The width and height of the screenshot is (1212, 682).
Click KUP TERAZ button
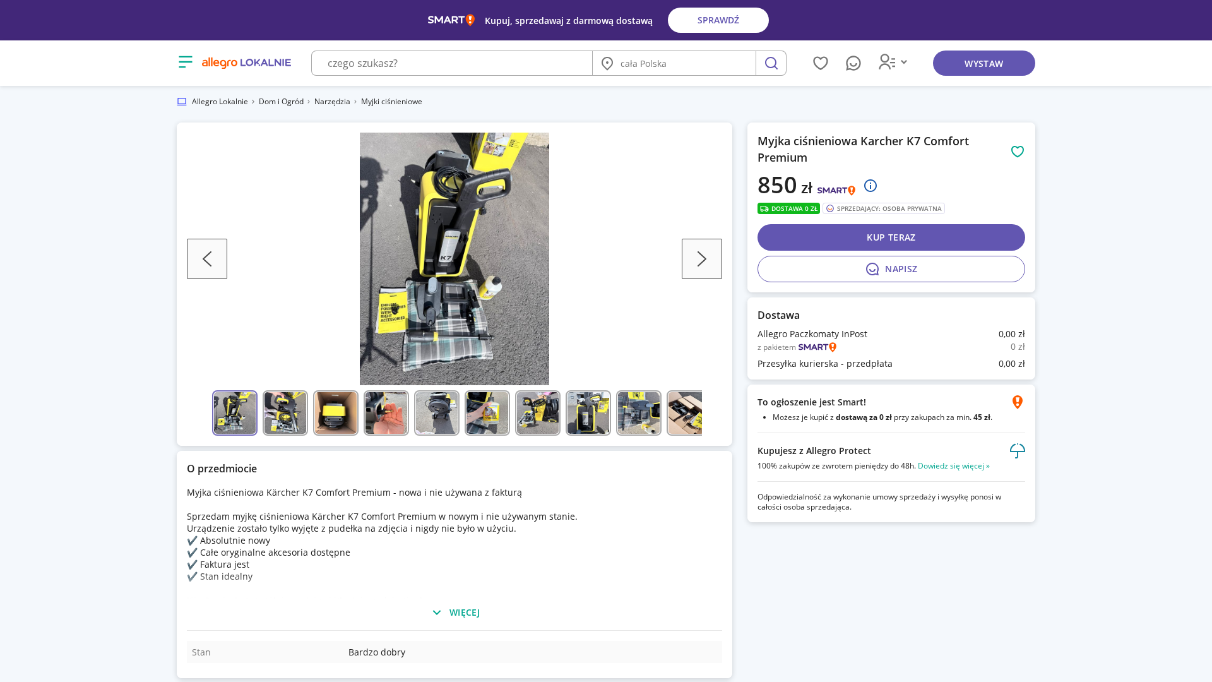(891, 237)
